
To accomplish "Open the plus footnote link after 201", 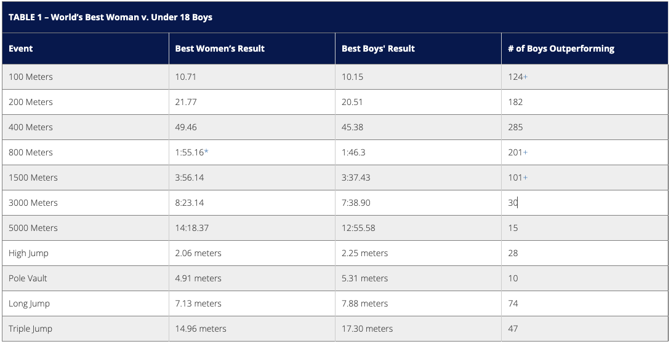I will pos(526,152).
